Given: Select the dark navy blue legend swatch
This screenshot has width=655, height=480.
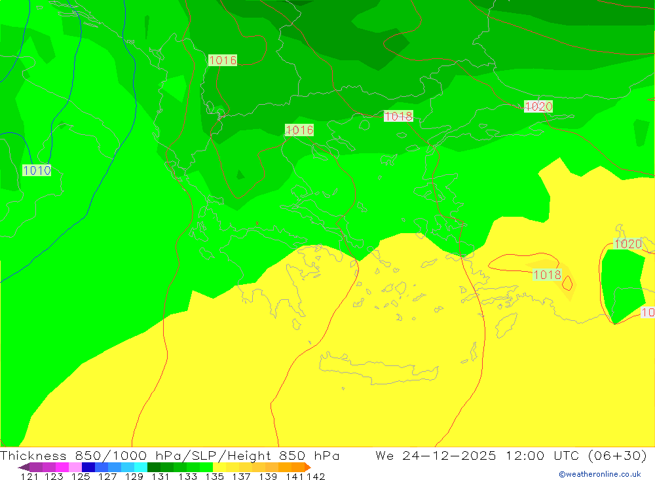Looking at the screenshot, I should pos(88,467).
